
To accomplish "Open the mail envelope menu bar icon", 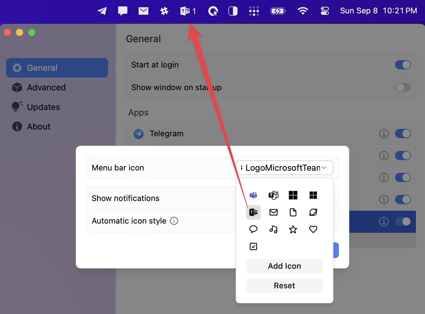I will click(143, 11).
